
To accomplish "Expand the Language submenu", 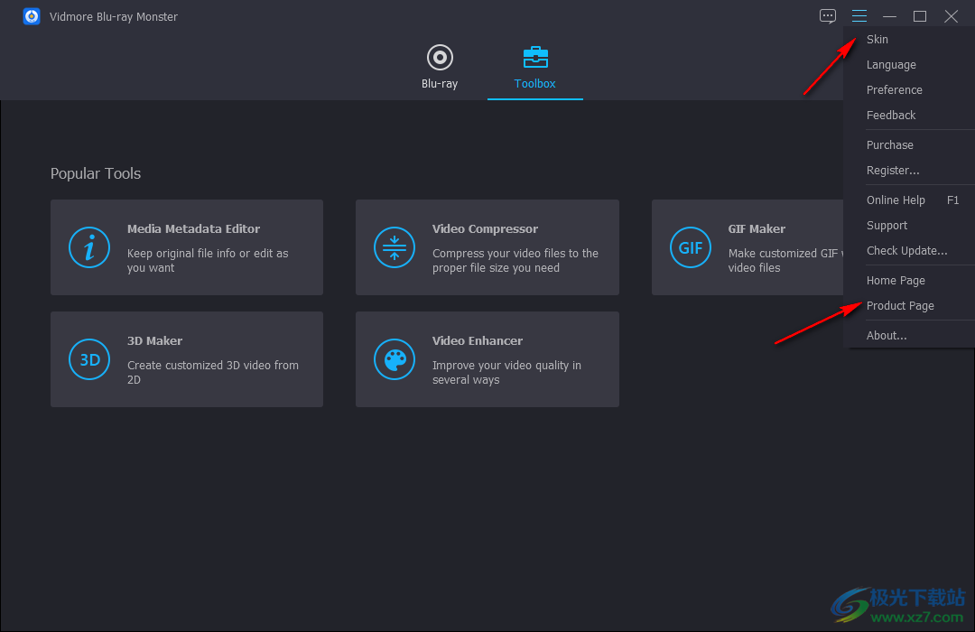I will (891, 65).
